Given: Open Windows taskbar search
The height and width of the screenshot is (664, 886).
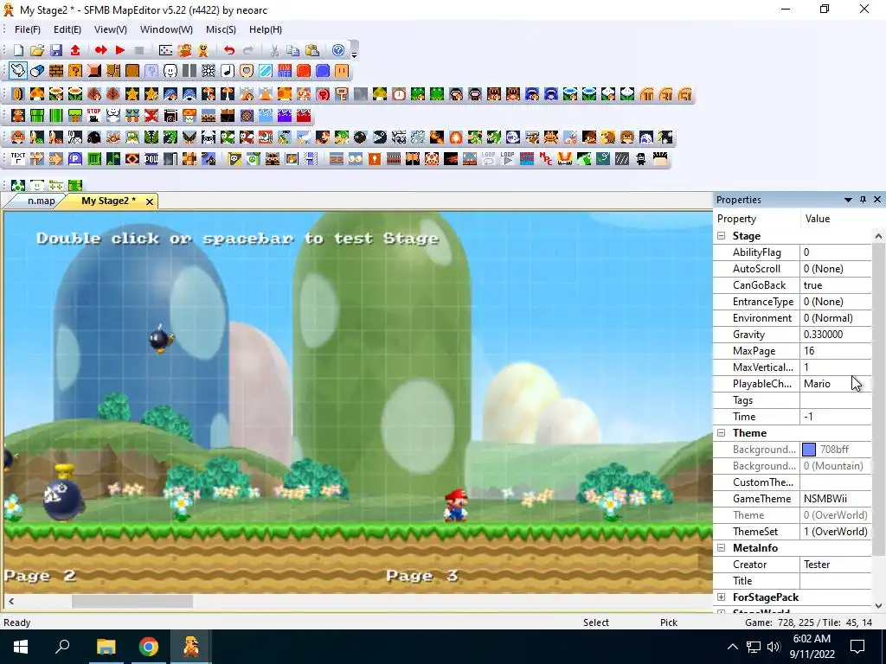Looking at the screenshot, I should (62, 647).
